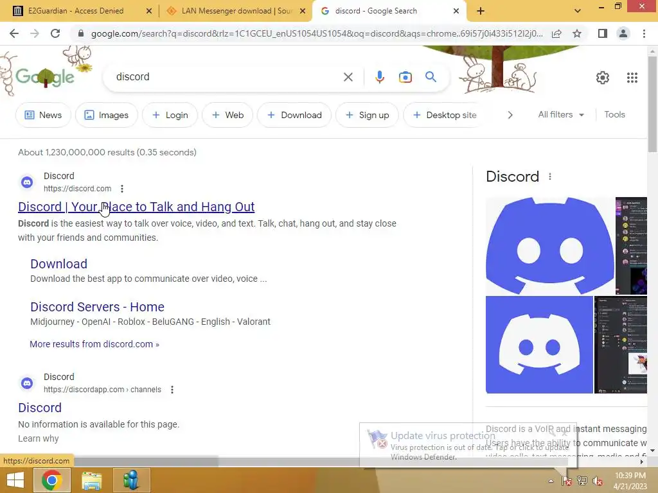This screenshot has width=658, height=493.
Task: Click the network tray icon
Action: click(x=582, y=481)
